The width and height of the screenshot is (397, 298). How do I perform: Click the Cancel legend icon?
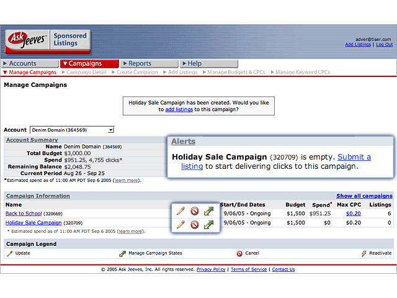[239, 253]
